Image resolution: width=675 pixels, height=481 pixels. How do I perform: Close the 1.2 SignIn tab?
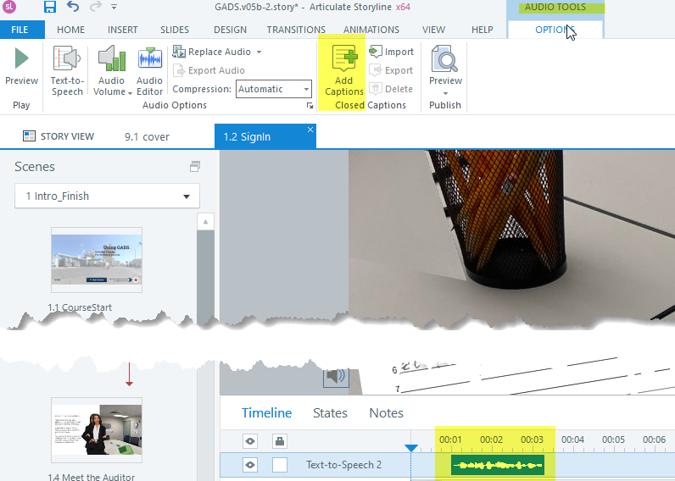[x=310, y=130]
